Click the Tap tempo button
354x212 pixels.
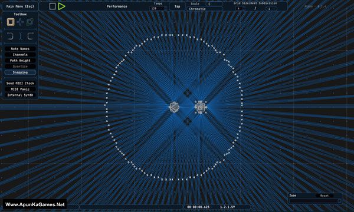(177, 6)
